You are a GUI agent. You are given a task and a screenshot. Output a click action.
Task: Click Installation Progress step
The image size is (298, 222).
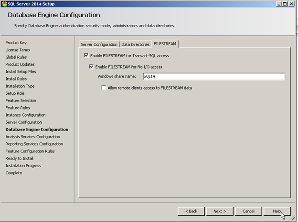(23, 165)
